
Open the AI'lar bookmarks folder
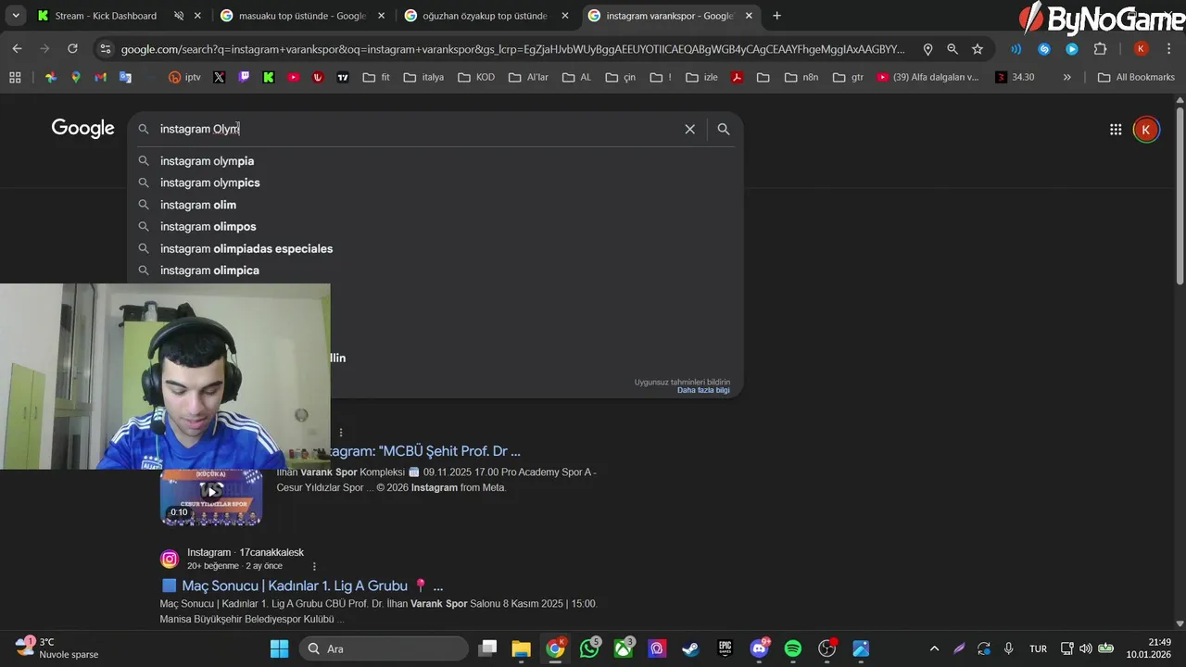528,77
